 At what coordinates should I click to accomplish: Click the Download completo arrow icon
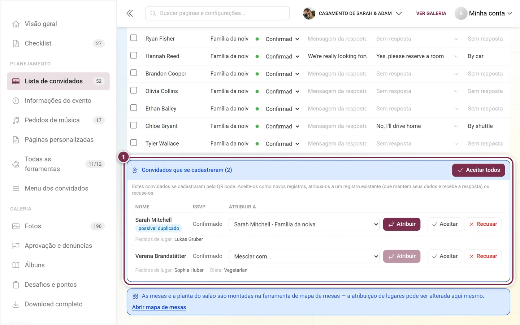pos(16,304)
